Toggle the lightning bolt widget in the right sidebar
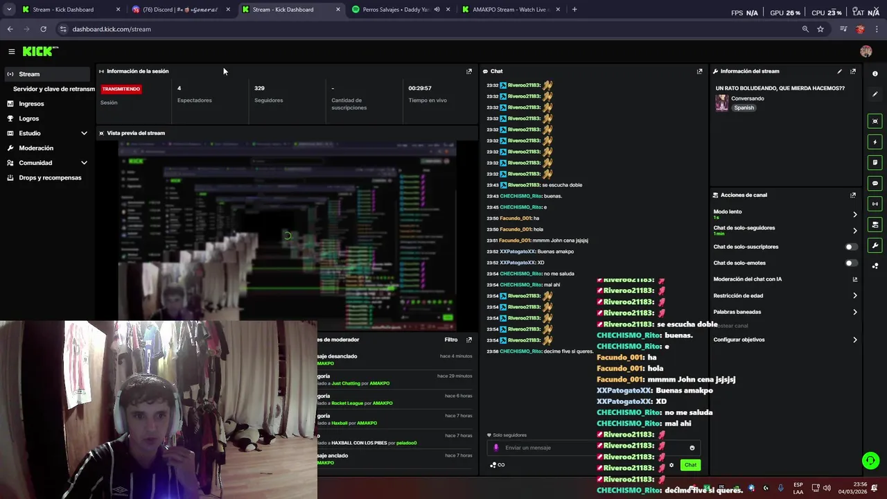The image size is (887, 499). coord(875,142)
